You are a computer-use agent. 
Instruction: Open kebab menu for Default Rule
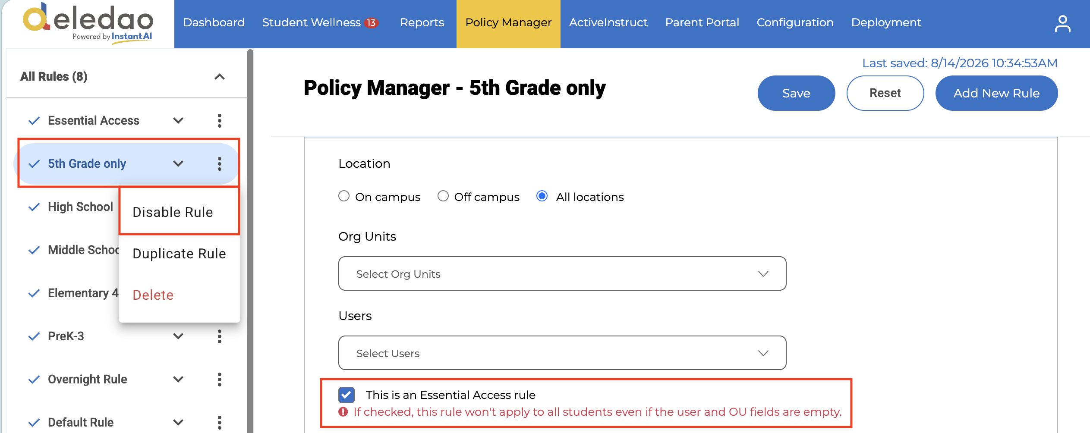tap(220, 423)
